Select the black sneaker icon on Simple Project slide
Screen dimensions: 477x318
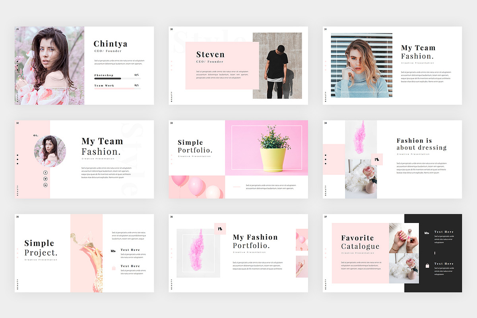(x=113, y=251)
